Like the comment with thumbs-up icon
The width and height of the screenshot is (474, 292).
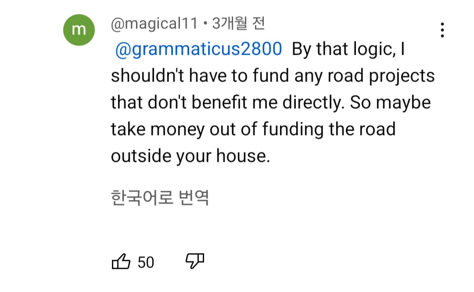122,262
